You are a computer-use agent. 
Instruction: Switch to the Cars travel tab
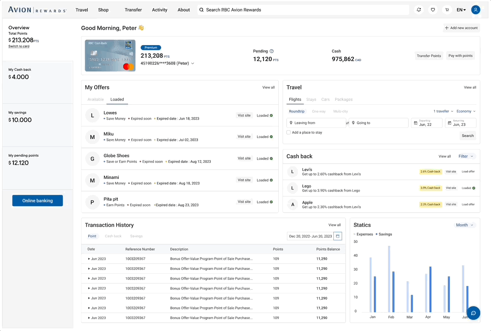coord(325,100)
